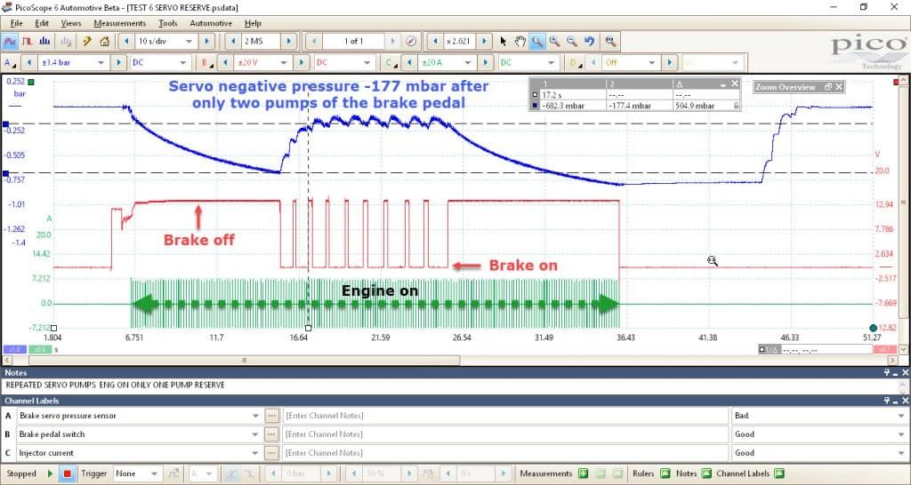The height and width of the screenshot is (485, 911).
Task: Click Injector current channel notes field
Action: [505, 452]
